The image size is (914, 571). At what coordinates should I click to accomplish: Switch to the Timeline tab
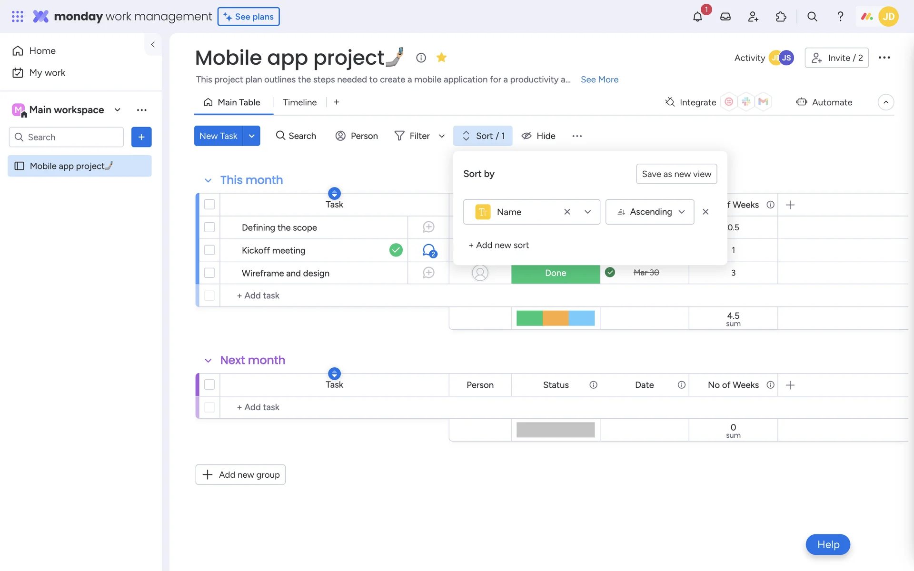pos(299,102)
